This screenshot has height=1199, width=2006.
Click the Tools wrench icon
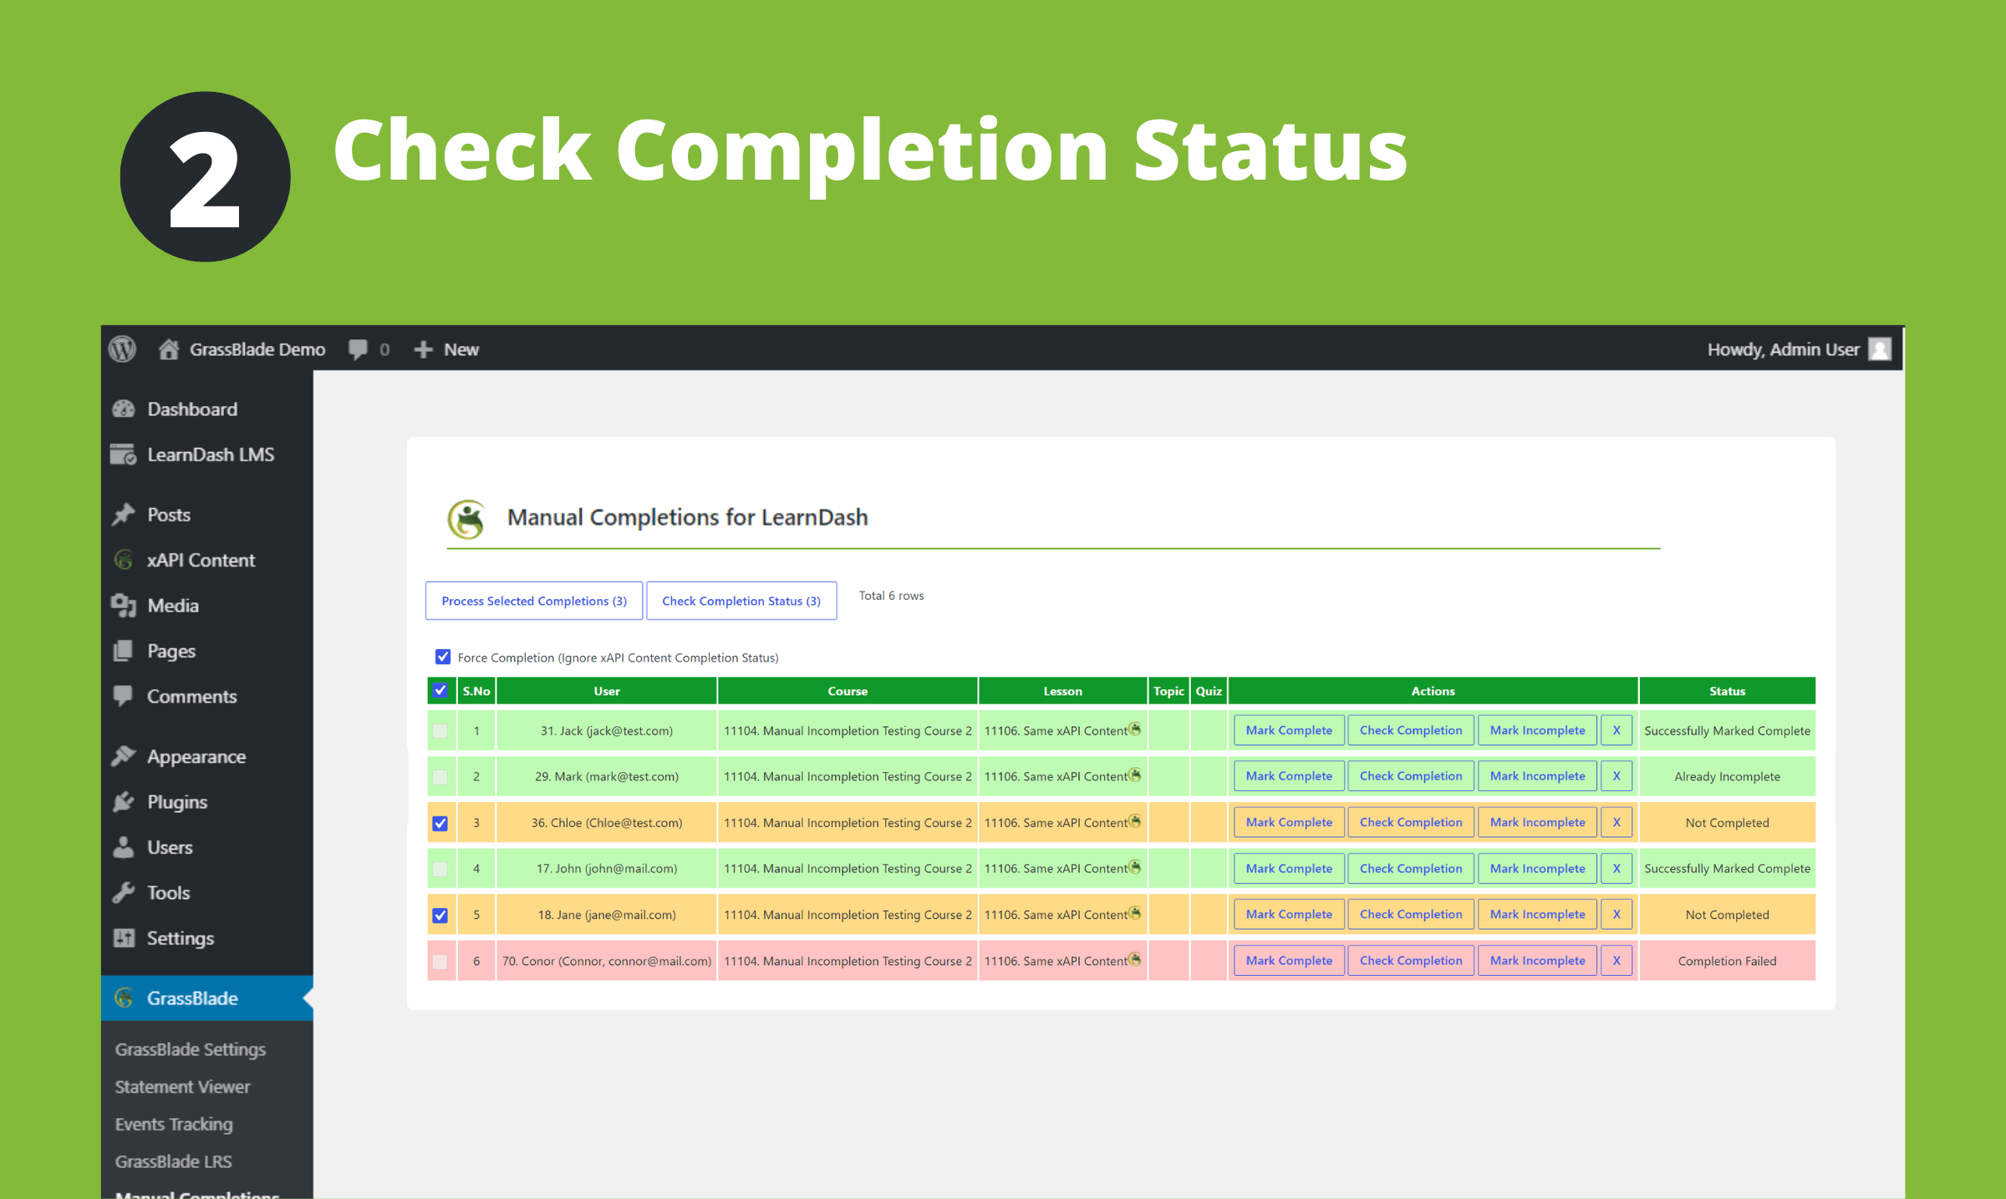[x=124, y=892]
